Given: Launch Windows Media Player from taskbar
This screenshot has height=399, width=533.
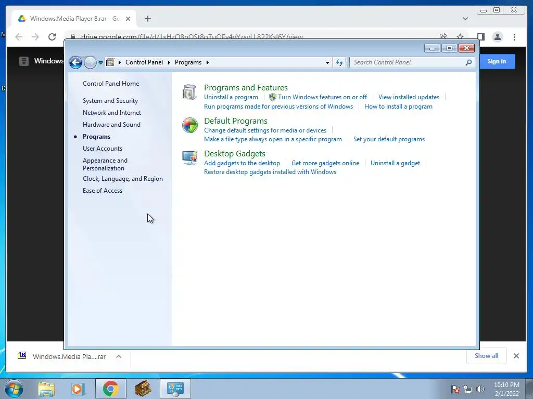Looking at the screenshot, I should pyautogui.click(x=78, y=389).
